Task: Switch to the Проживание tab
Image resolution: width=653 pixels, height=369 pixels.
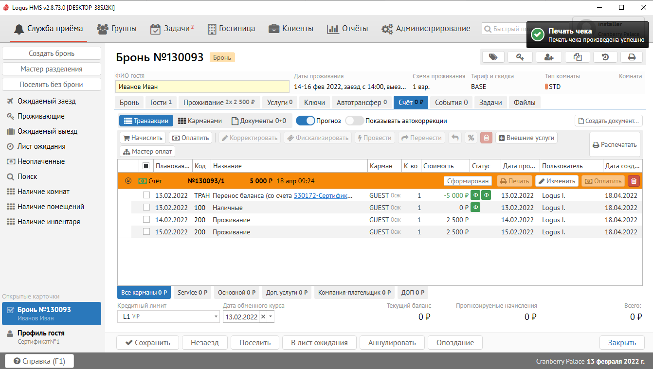Action: click(x=219, y=103)
